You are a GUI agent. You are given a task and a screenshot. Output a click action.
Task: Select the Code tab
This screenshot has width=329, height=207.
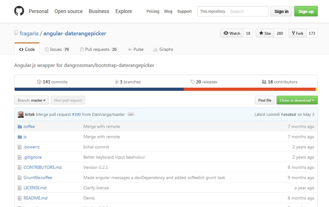coord(27,49)
